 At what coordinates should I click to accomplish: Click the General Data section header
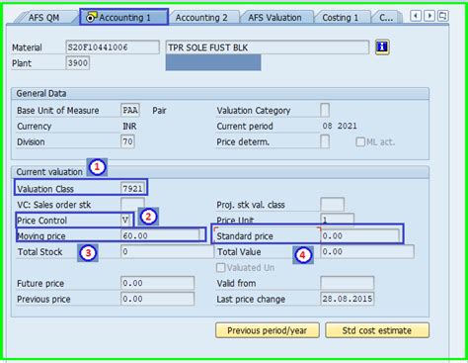pyautogui.click(x=220, y=93)
